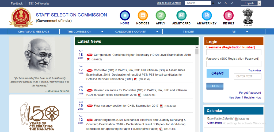This screenshot has height=132, width=274.
Task: Open the Admit Card icon
Action: 181,15
